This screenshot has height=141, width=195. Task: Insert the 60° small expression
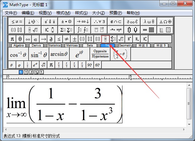[x=97, y=65]
